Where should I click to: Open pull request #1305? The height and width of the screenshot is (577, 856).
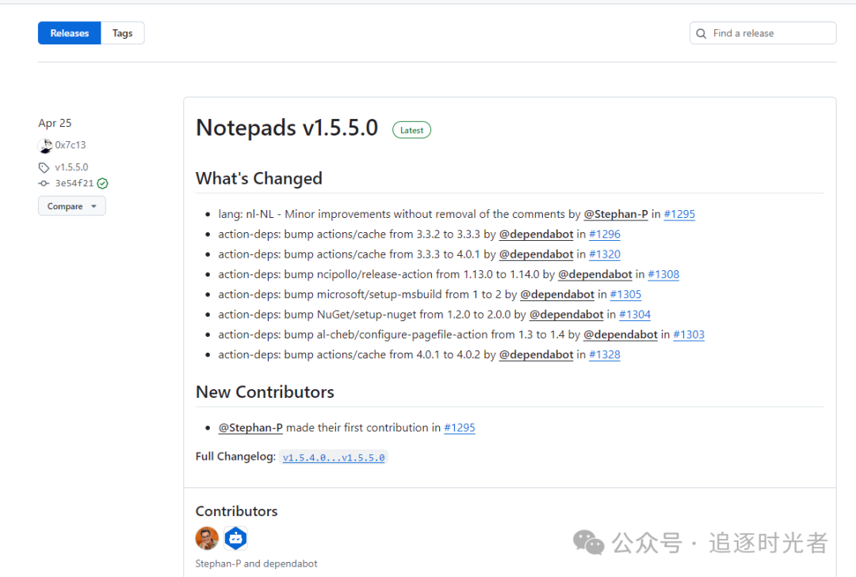click(x=625, y=295)
